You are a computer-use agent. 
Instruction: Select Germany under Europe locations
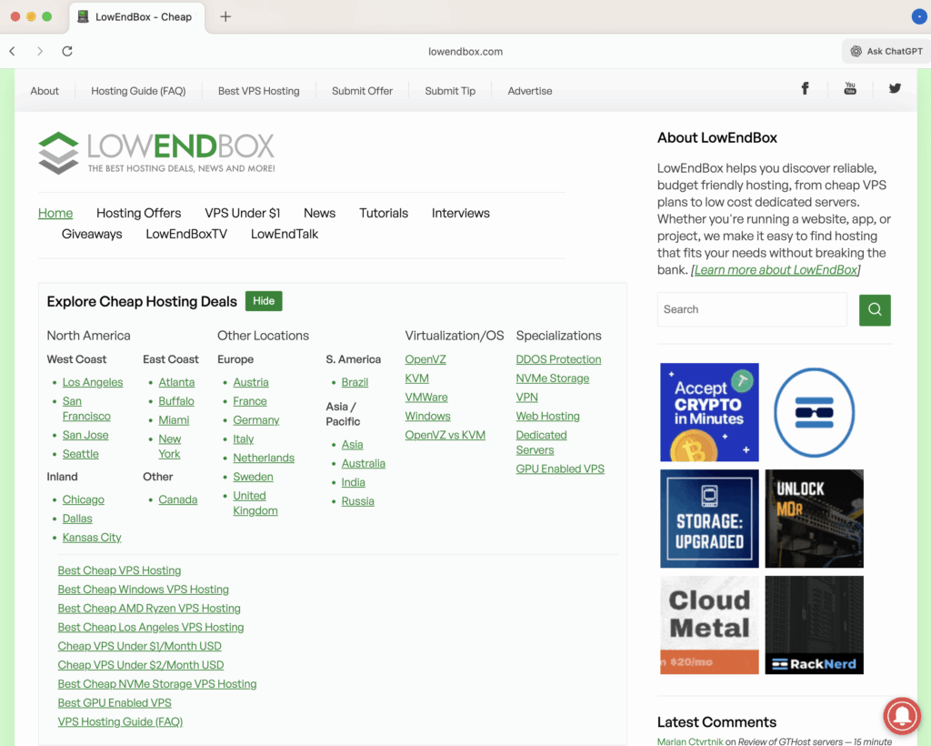click(255, 419)
